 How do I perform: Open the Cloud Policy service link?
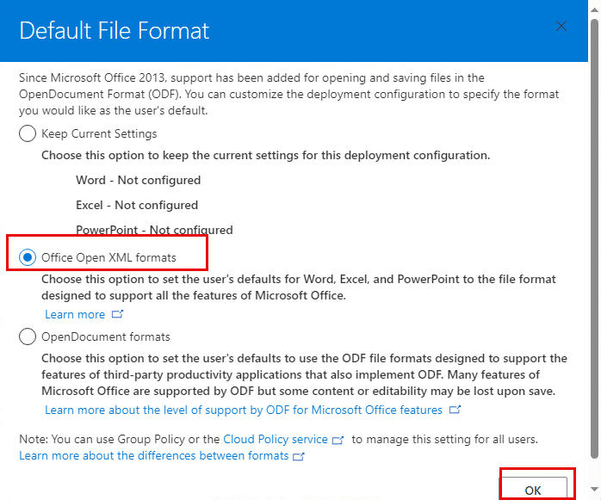(276, 440)
